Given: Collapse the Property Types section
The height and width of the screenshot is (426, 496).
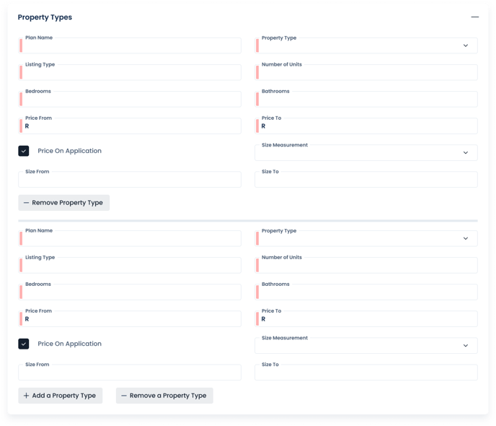Looking at the screenshot, I should click(474, 17).
